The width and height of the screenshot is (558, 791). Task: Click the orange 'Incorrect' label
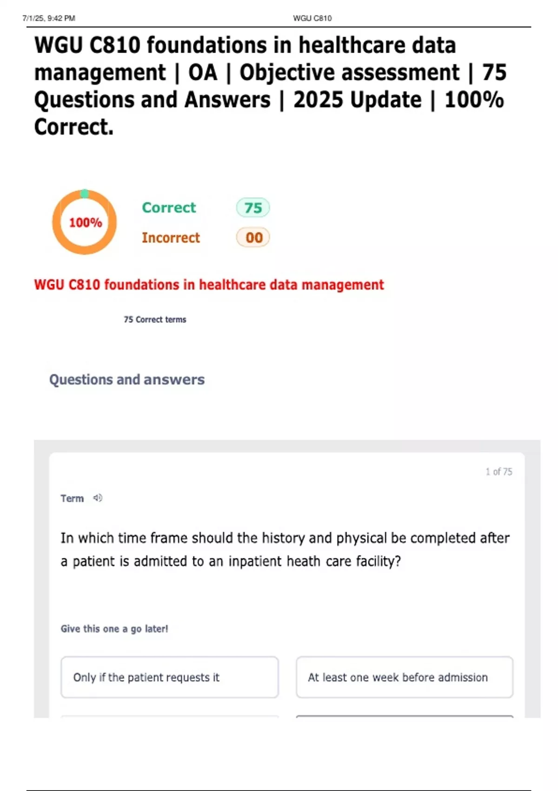[x=171, y=238]
